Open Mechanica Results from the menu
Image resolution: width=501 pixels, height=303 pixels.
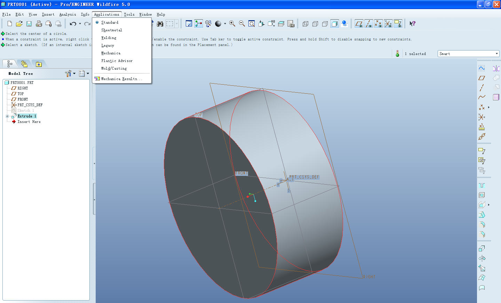tap(122, 79)
